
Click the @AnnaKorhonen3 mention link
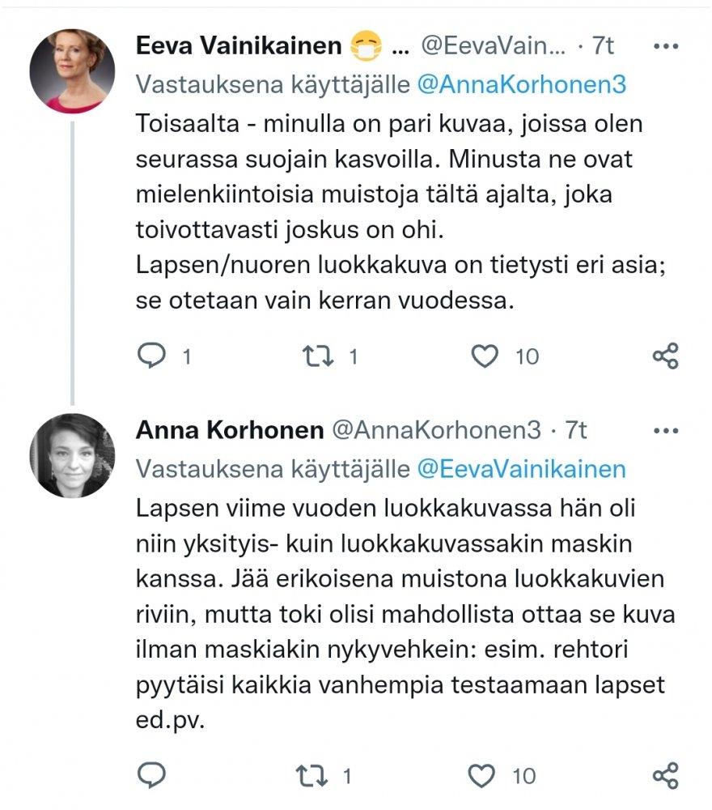point(522,85)
